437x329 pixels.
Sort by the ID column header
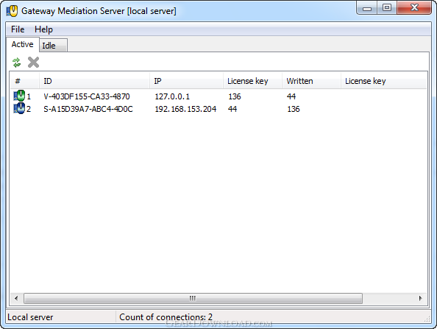(x=94, y=81)
